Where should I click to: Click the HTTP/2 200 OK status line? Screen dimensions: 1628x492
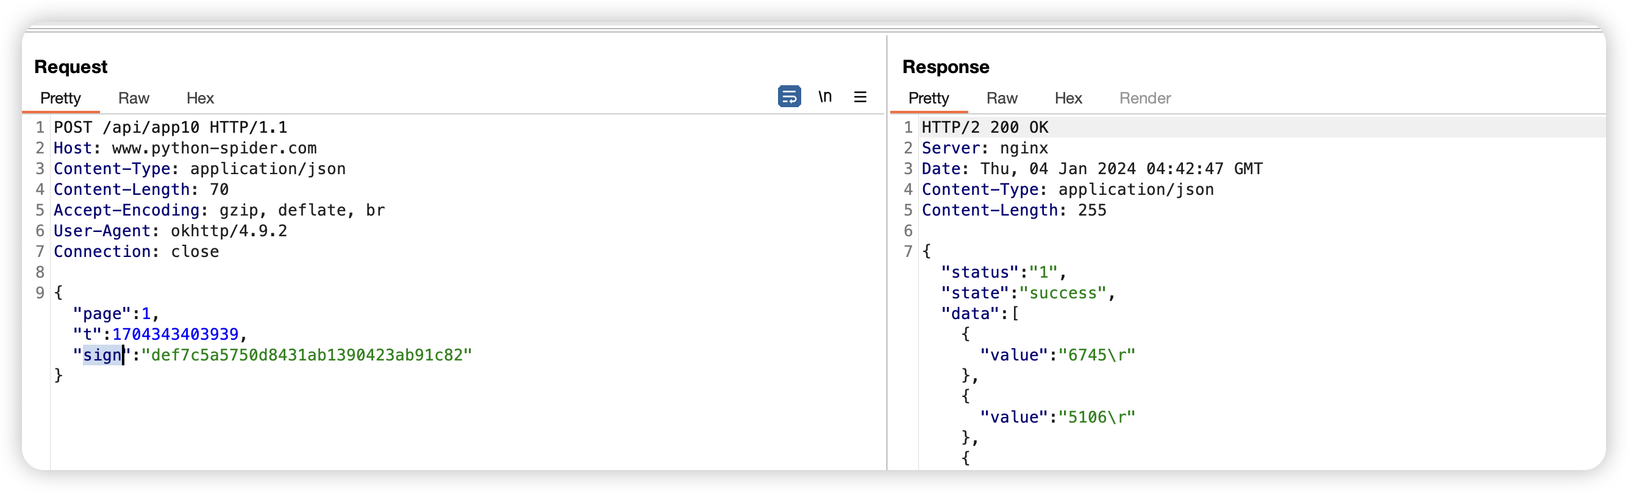(985, 127)
